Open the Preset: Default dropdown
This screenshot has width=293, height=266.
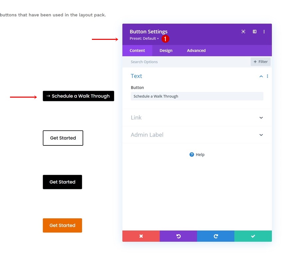click(x=144, y=39)
